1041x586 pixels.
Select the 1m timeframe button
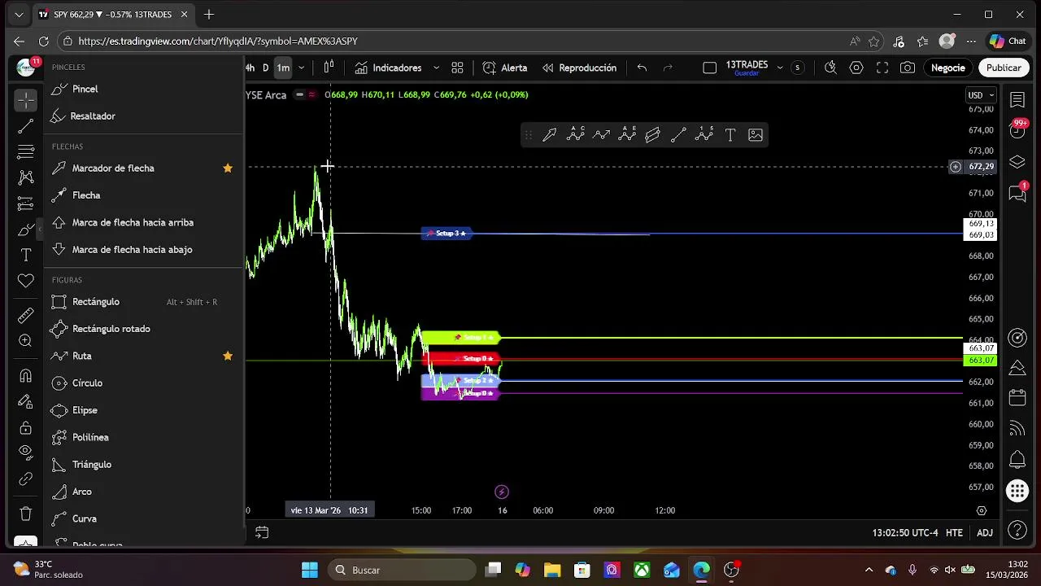[x=282, y=68]
